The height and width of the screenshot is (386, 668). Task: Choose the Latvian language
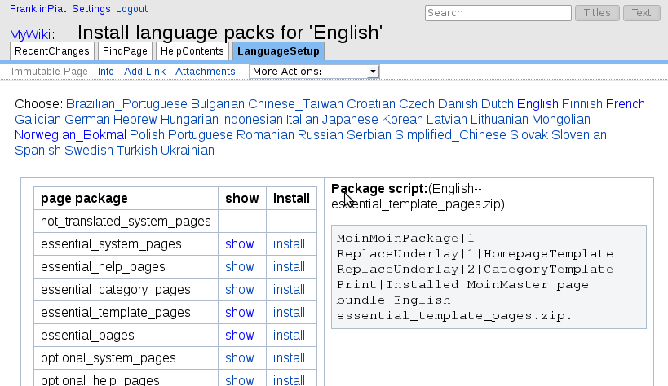point(446,119)
